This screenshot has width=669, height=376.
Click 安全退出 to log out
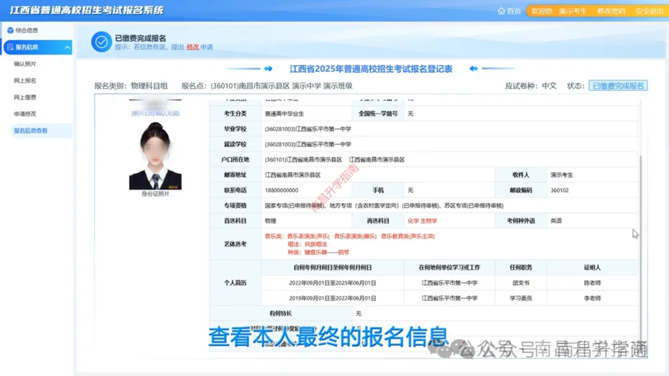tap(649, 11)
